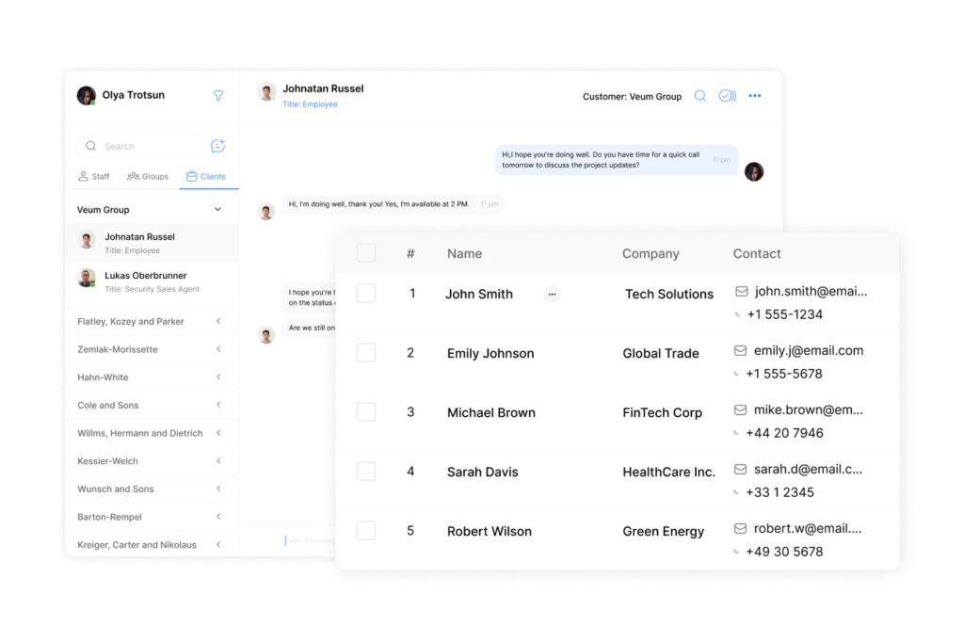Collapse the Veum Group client list

click(217, 210)
